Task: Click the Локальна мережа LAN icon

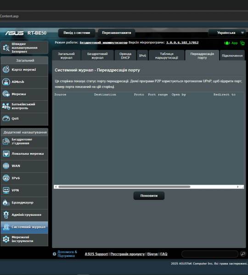Action: [6, 154]
